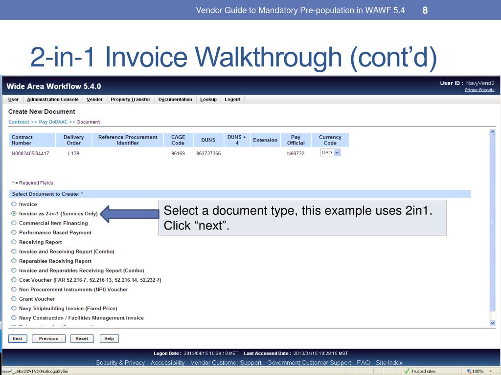This screenshot has width=501, height=375.
Task: Click Pay Official value N68732
Action: 296,153
